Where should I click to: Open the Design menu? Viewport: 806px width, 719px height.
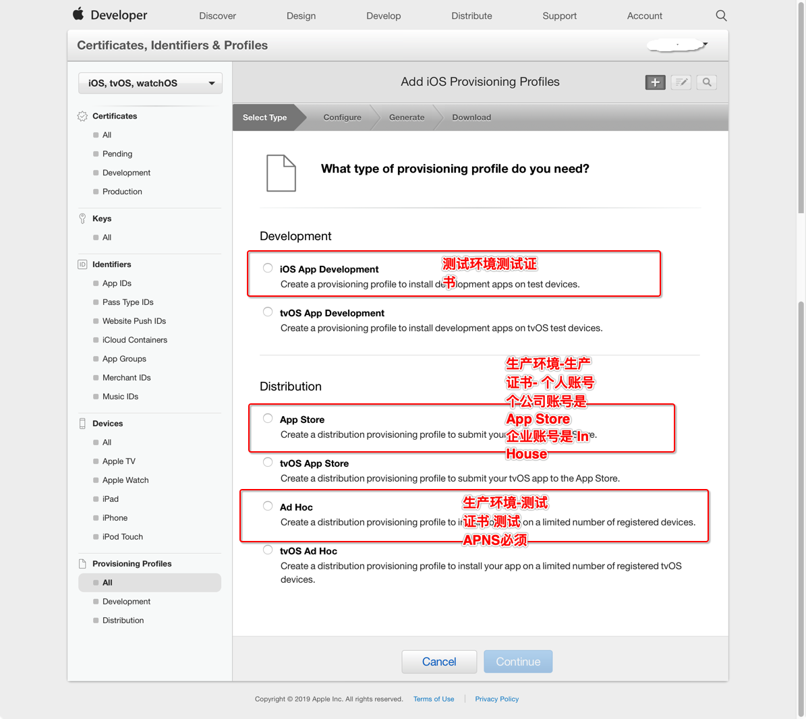(x=301, y=16)
